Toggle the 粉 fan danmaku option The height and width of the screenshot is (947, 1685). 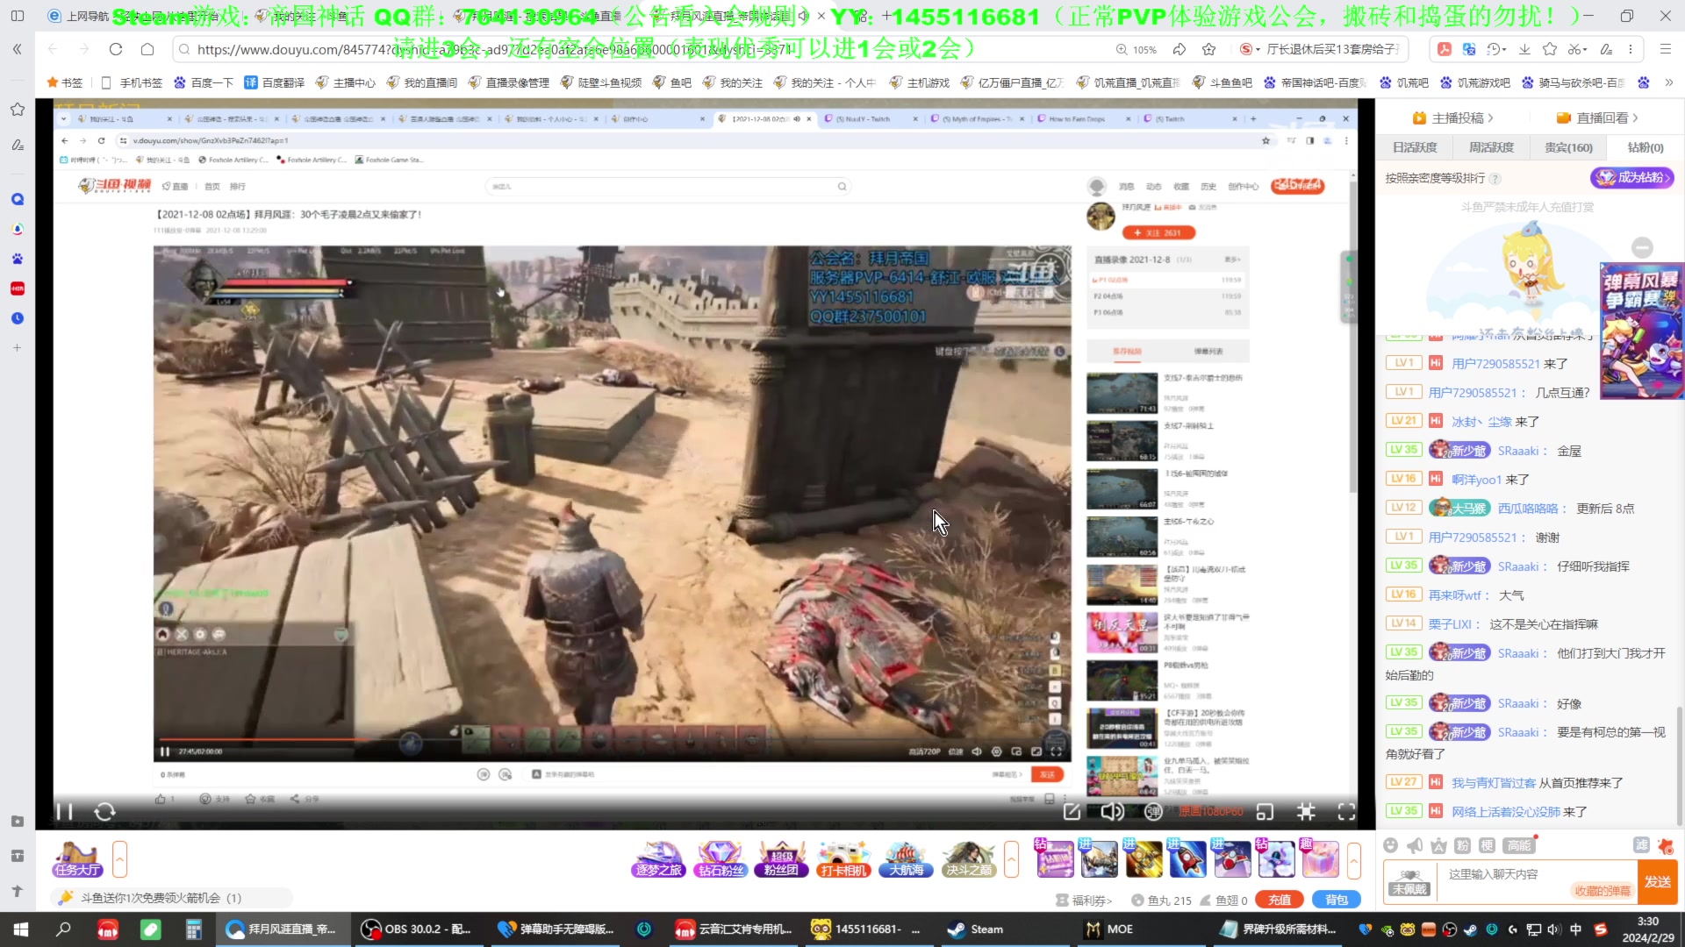tap(1462, 845)
